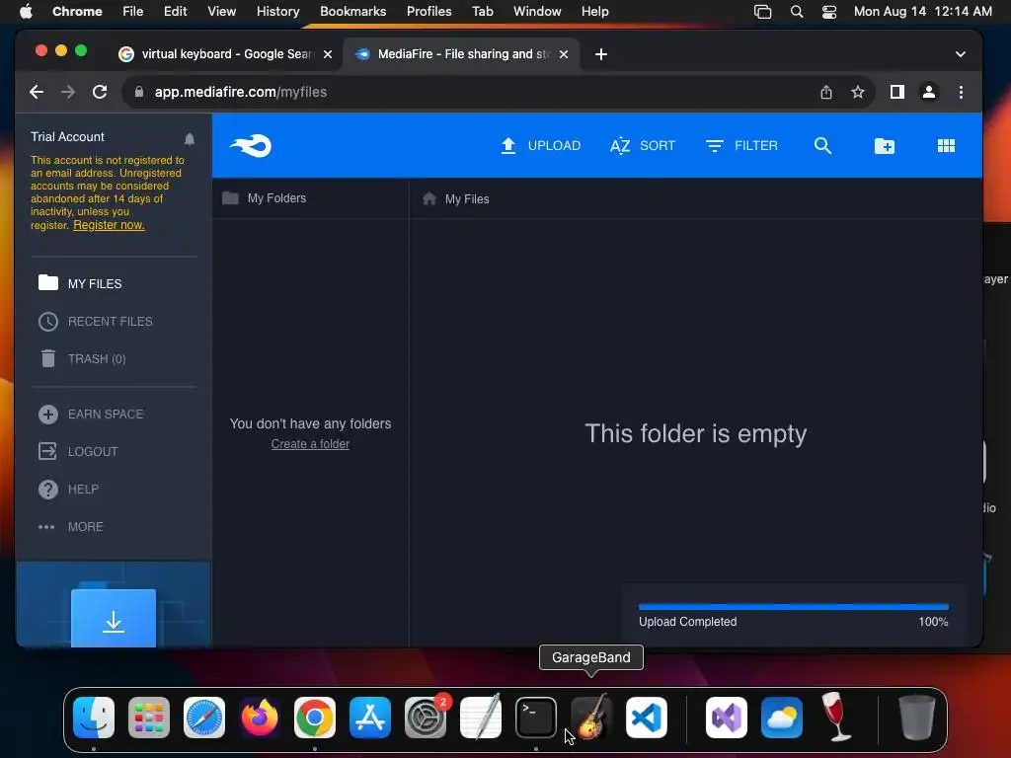Click the lock site info icon
Viewport: 1011px width, 758px height.
(x=138, y=92)
